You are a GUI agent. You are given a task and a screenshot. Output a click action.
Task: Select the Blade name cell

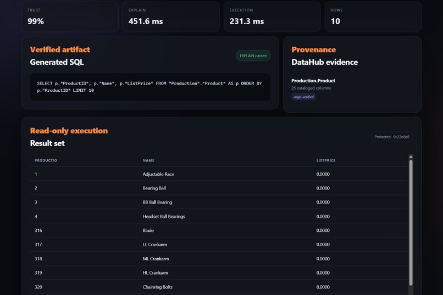148,230
